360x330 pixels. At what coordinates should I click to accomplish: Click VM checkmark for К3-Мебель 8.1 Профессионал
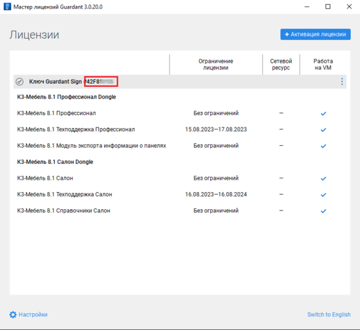(323, 114)
